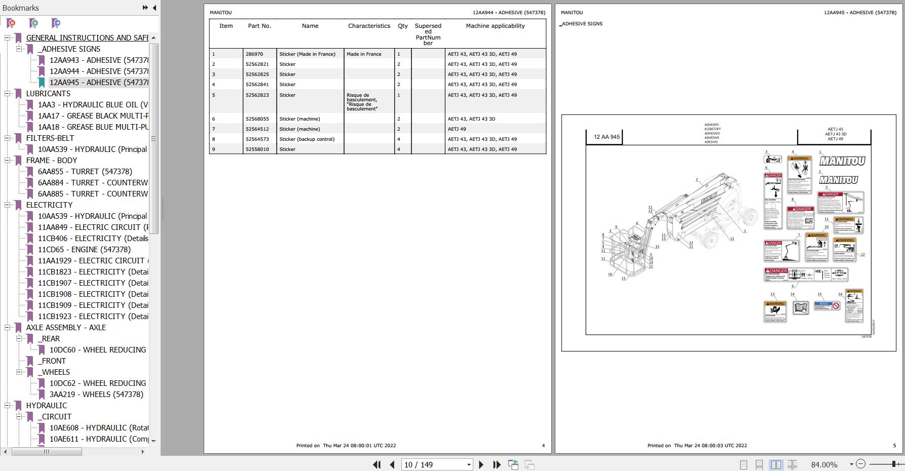The width and height of the screenshot is (905, 471).
Task: Open bookmark 11CB1923 - ELECTRICITY
Action: (x=93, y=317)
